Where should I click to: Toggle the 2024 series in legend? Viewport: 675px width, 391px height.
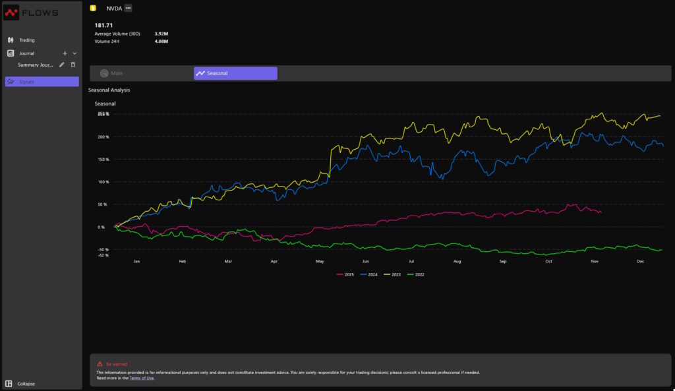368,274
